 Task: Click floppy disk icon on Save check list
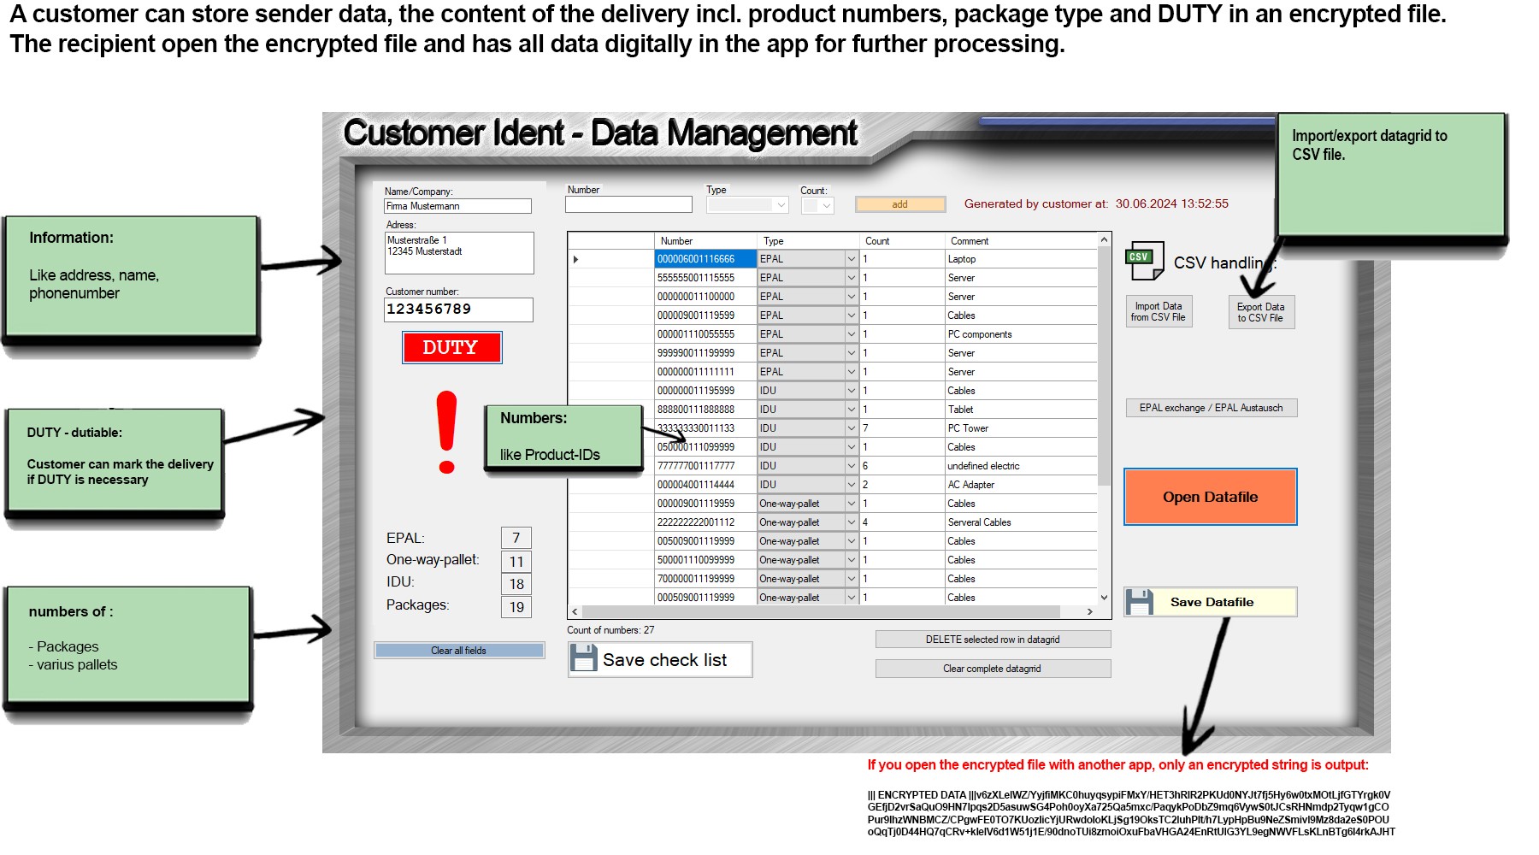click(583, 659)
